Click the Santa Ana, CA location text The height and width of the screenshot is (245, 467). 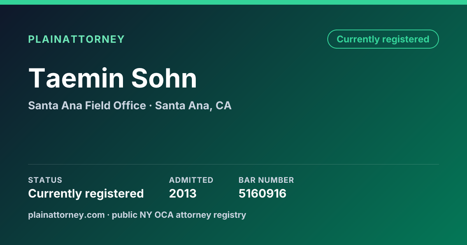(x=193, y=105)
